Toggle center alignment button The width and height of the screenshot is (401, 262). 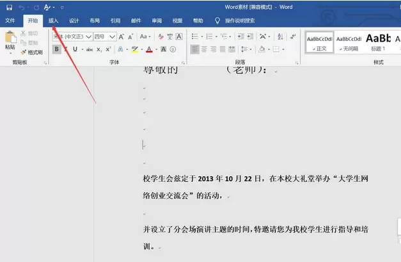pos(204,49)
